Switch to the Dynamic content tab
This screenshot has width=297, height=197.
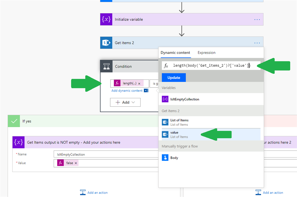point(175,53)
